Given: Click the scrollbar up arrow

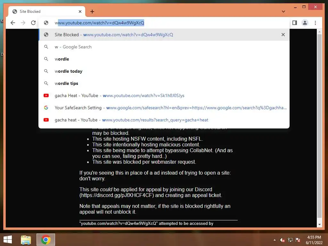Looking at the screenshot, I should pos(319,32).
